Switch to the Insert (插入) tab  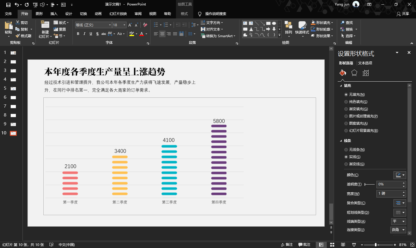(54, 14)
